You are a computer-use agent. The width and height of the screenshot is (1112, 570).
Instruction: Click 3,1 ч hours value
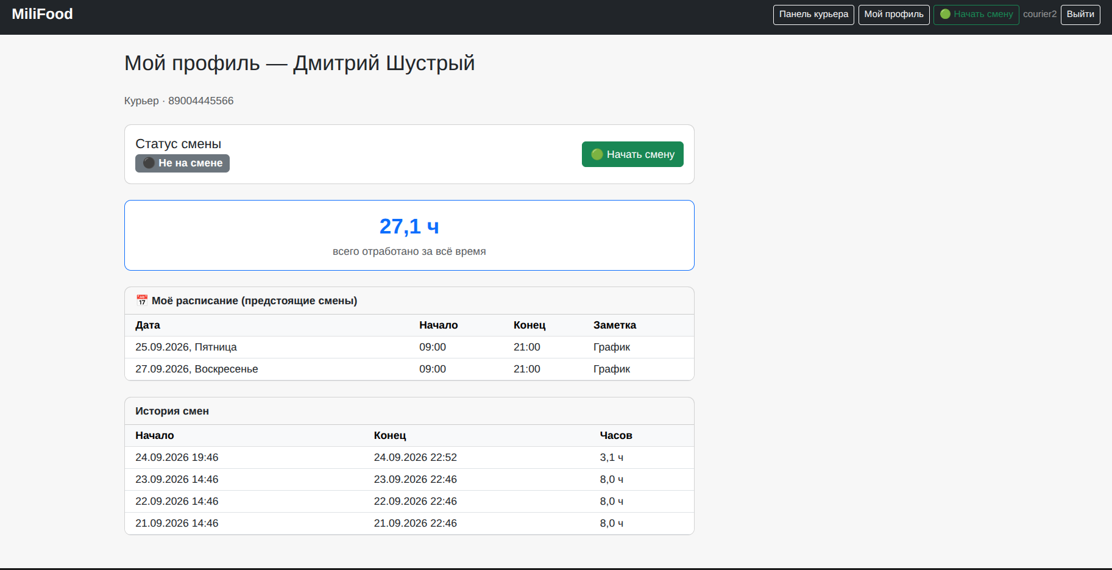[x=612, y=458]
